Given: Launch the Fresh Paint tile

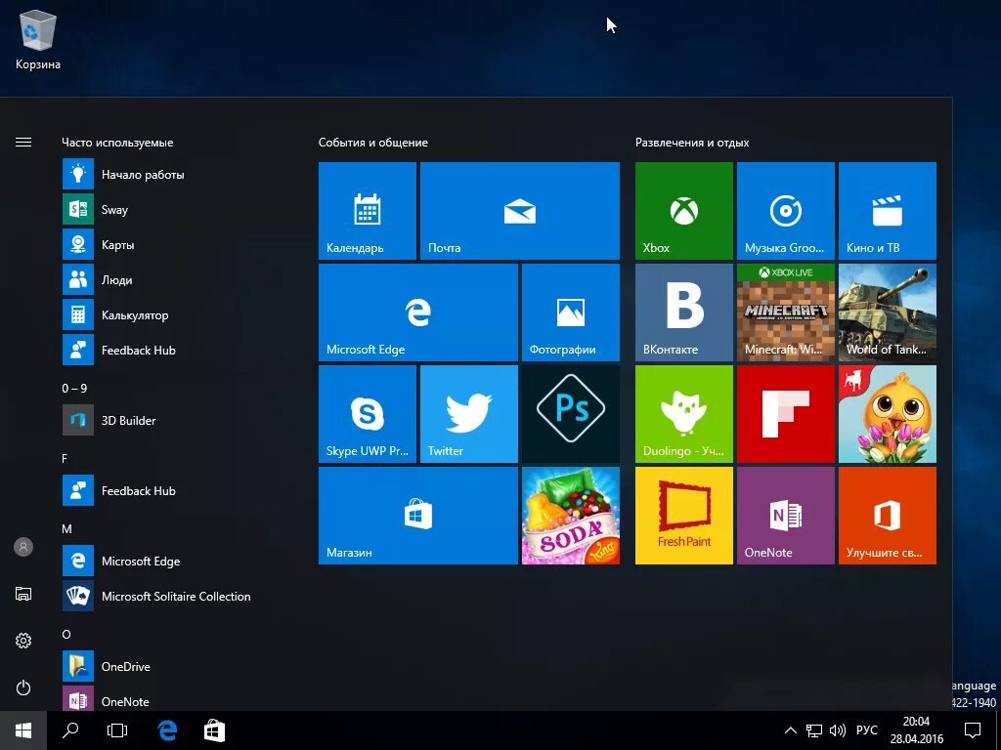Looking at the screenshot, I should click(x=683, y=516).
